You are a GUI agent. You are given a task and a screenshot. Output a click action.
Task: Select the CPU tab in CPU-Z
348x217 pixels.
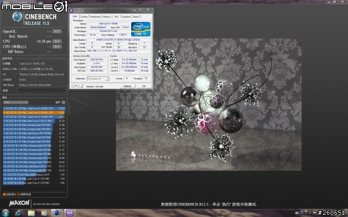click(x=75, y=17)
